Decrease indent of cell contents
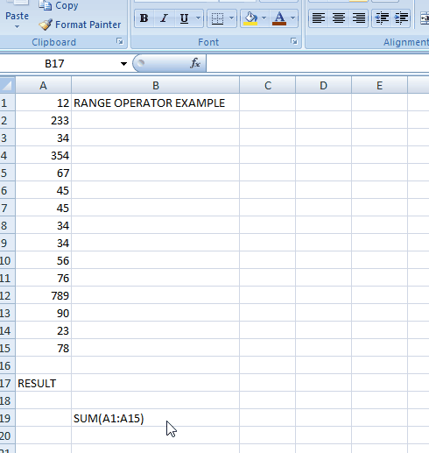 [x=382, y=18]
